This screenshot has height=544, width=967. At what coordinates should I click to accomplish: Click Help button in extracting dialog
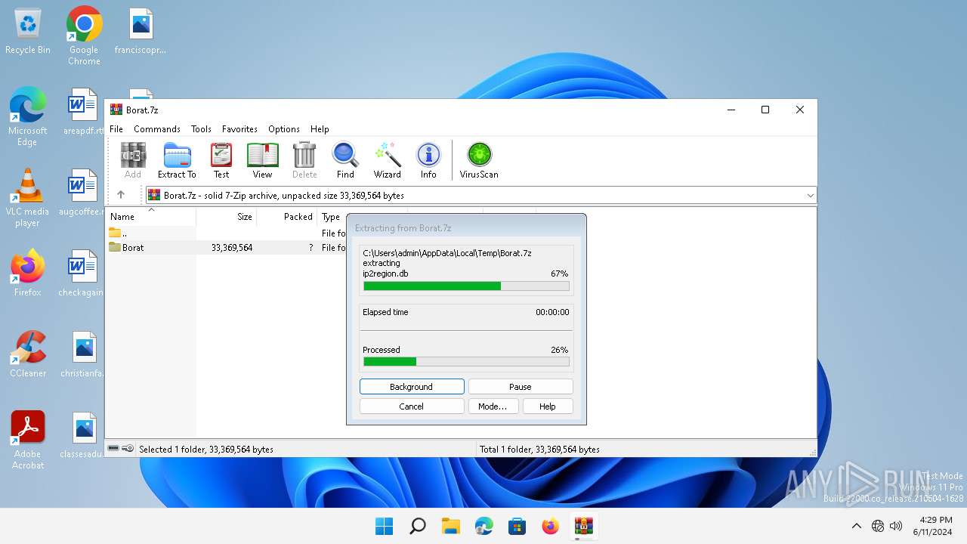(548, 406)
